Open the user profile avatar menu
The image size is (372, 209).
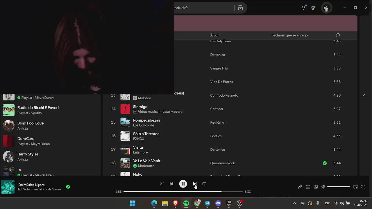(326, 8)
